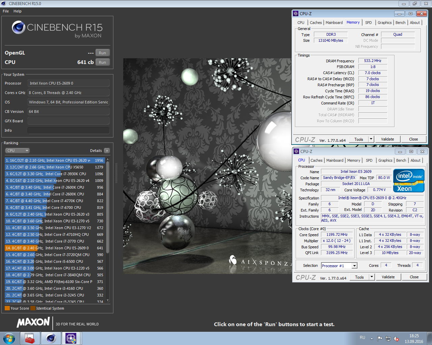Click Close button in upper CPU-Z window
The width and height of the screenshot is (432, 345).
coord(413,139)
